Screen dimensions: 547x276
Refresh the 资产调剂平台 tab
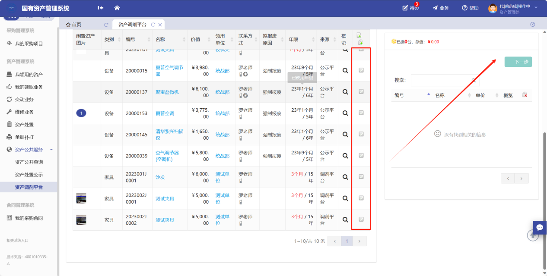(153, 25)
